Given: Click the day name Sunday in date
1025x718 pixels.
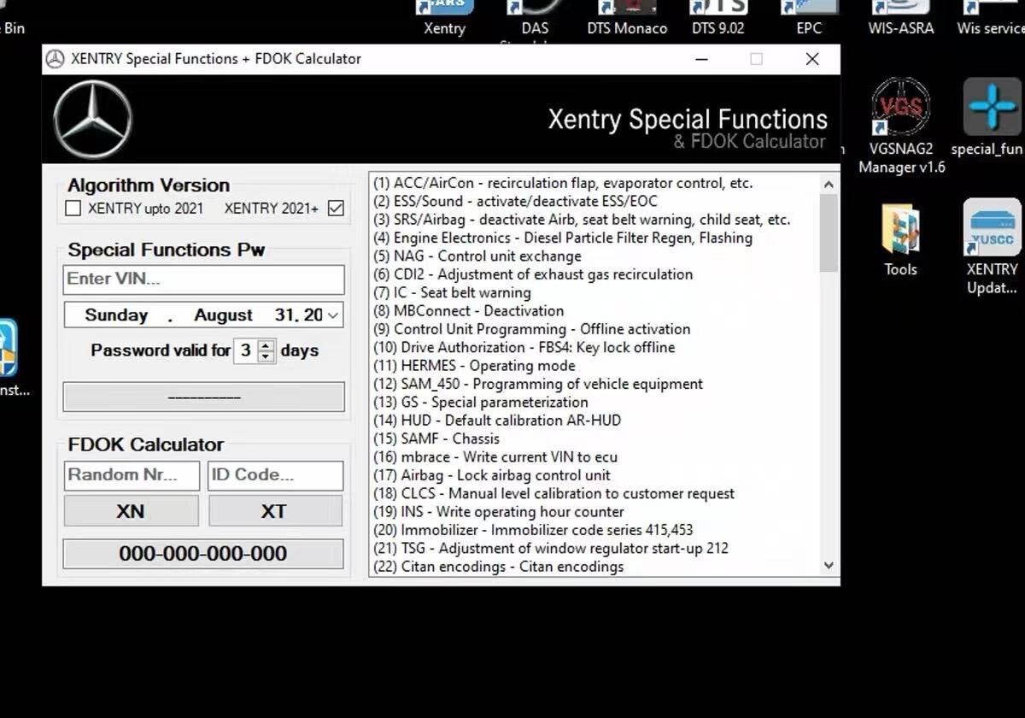Looking at the screenshot, I should pyautogui.click(x=116, y=315).
